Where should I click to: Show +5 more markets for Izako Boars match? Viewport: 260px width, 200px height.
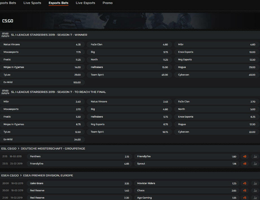pyautogui.click(x=244, y=183)
